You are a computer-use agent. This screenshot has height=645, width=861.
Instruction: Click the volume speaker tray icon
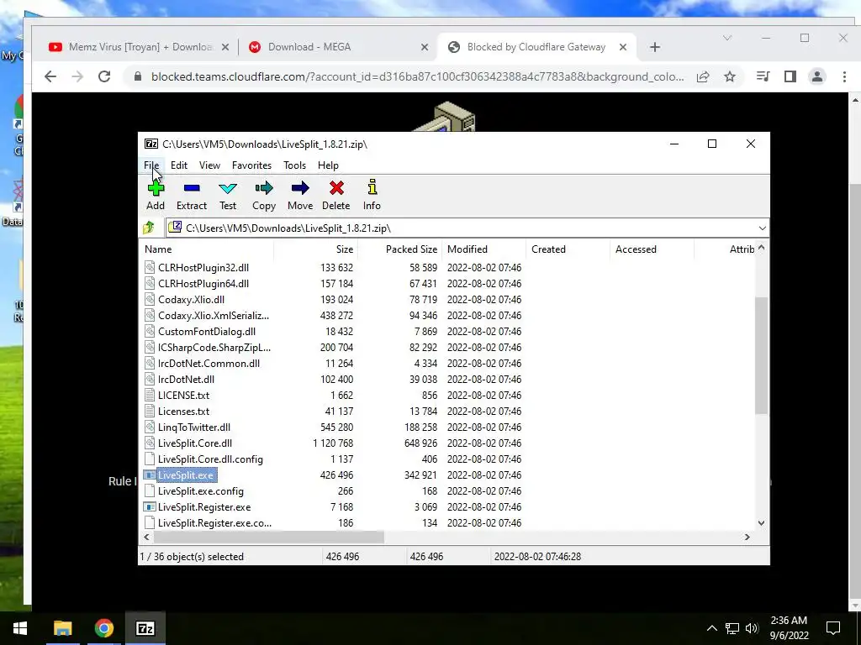pos(752,628)
